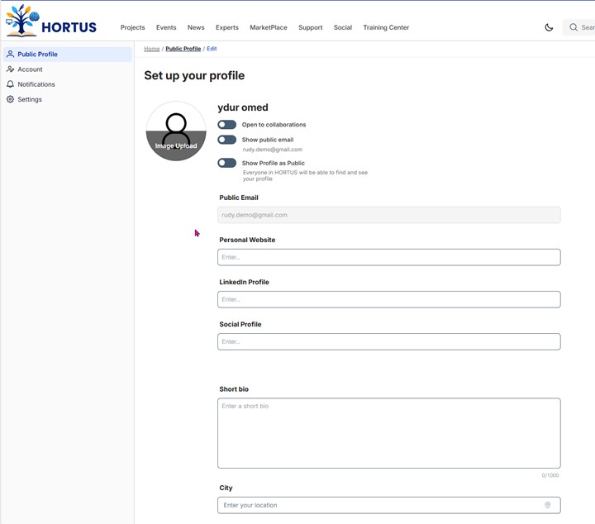Open the Events menu
This screenshot has width=595, height=524.
pyautogui.click(x=166, y=27)
